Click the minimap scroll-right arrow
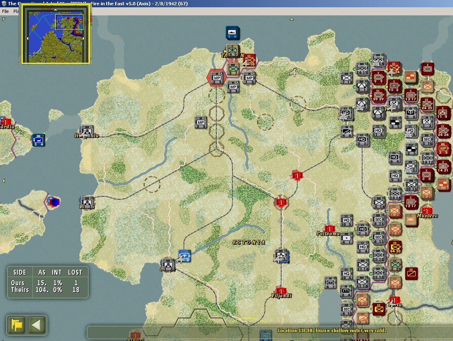 (x=83, y=38)
